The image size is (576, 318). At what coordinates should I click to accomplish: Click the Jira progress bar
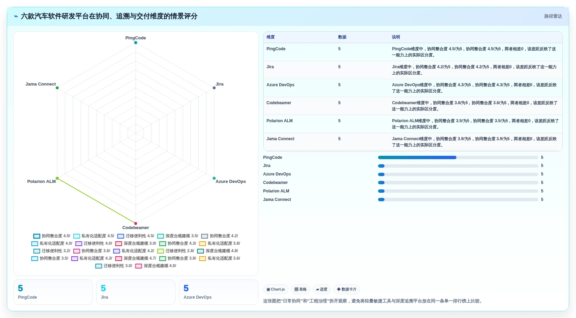click(x=458, y=166)
